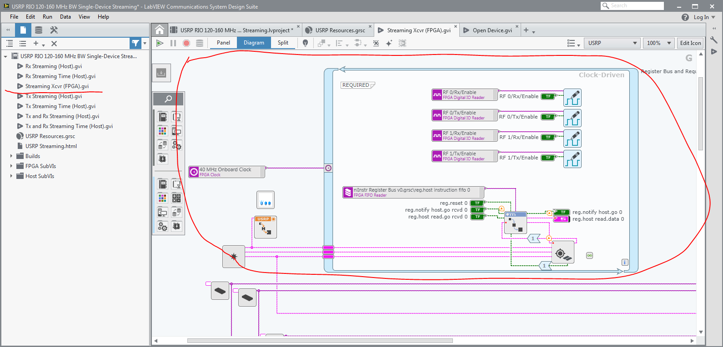Click the add new item plus icon

click(x=36, y=44)
